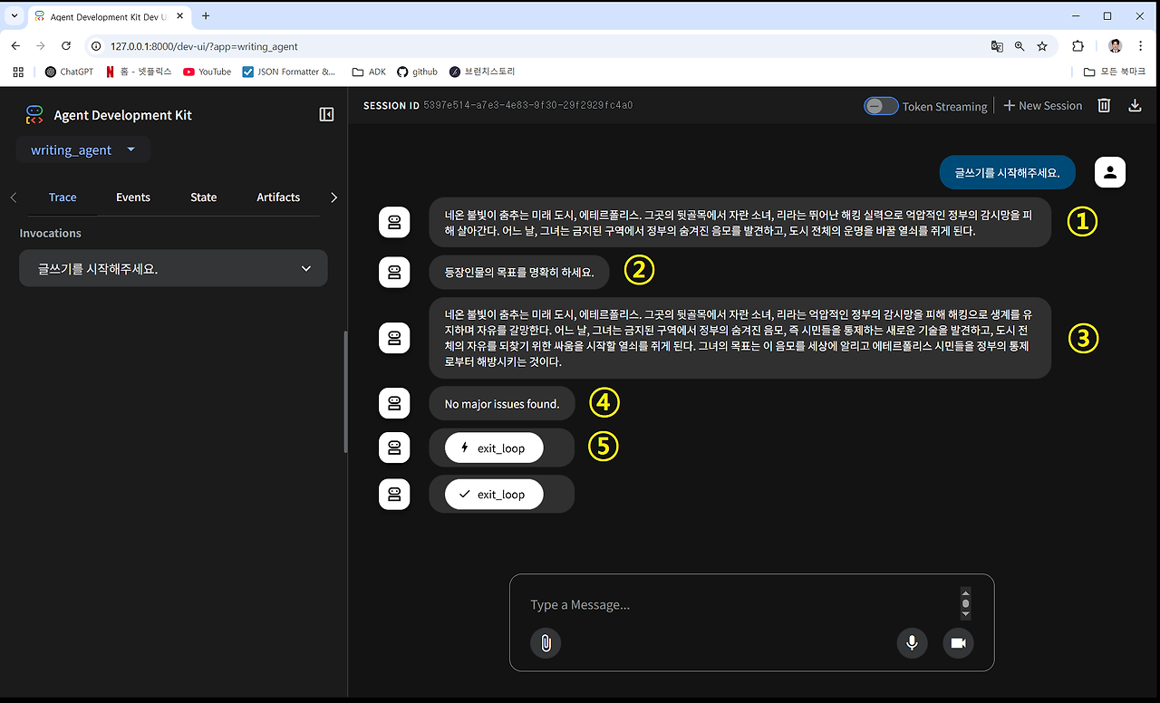Image resolution: width=1160 pixels, height=703 pixels.
Task: Click the browser address bar URL
Action: 204,46
